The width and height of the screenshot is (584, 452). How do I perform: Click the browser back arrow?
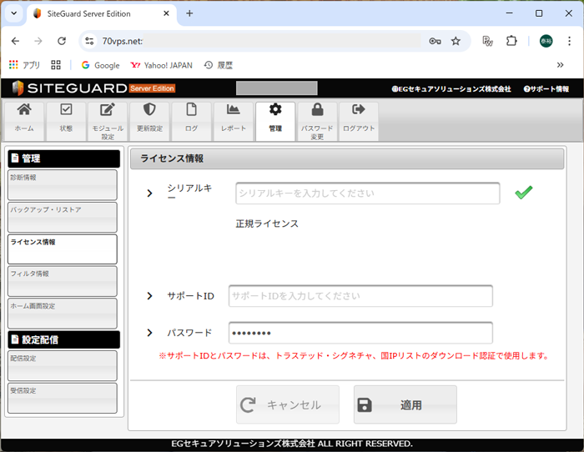(15, 41)
